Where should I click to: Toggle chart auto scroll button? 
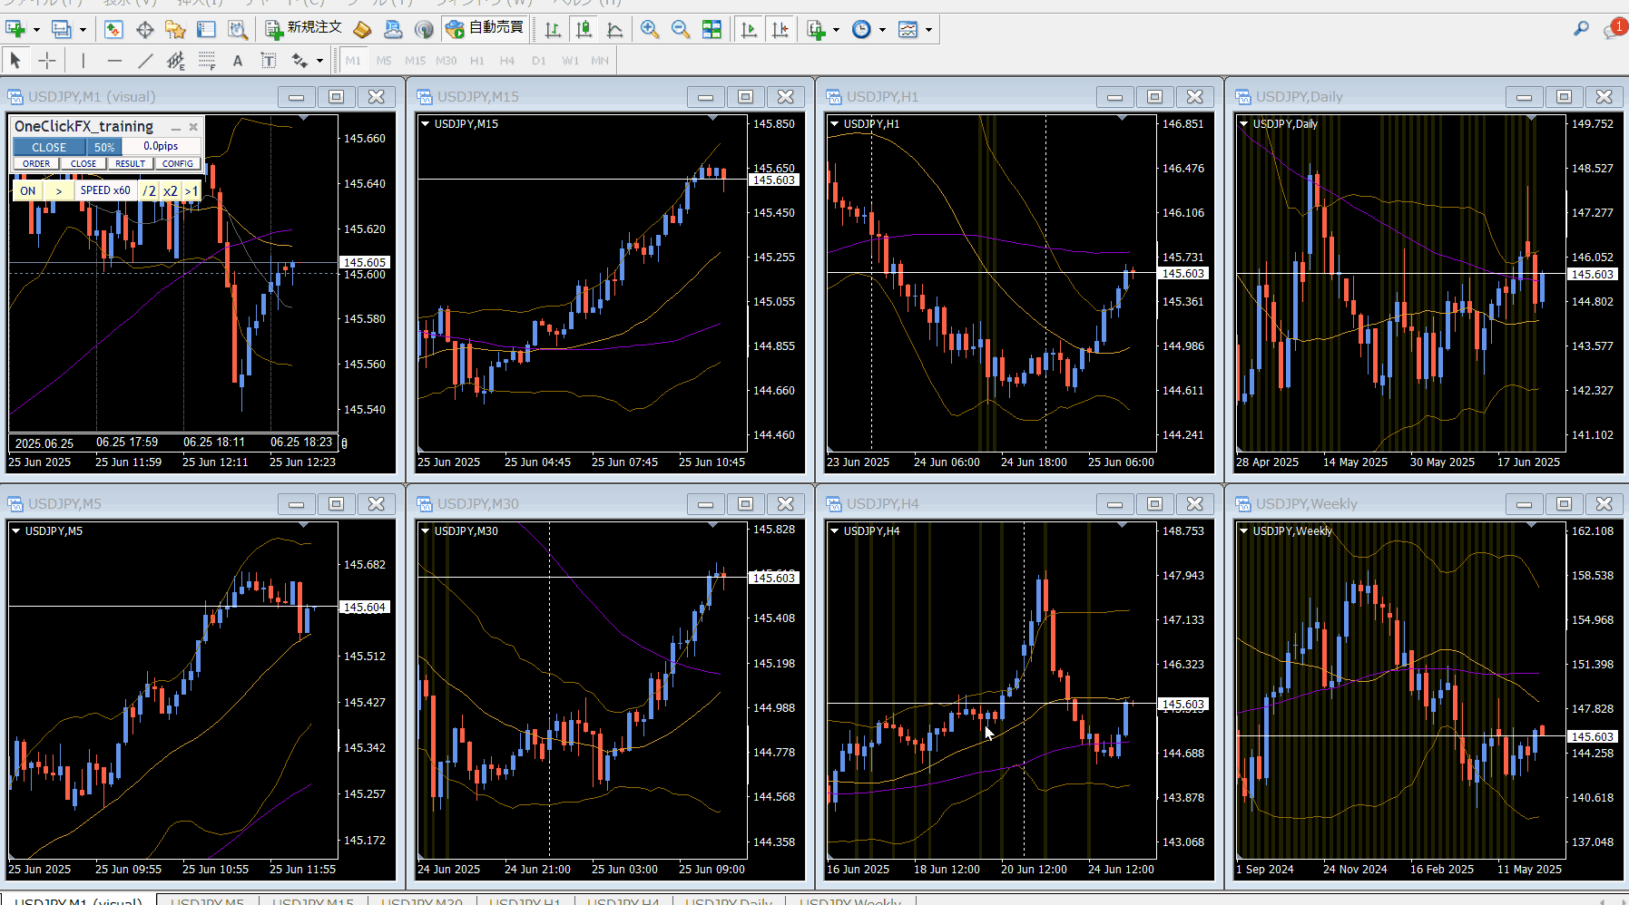pyautogui.click(x=749, y=30)
